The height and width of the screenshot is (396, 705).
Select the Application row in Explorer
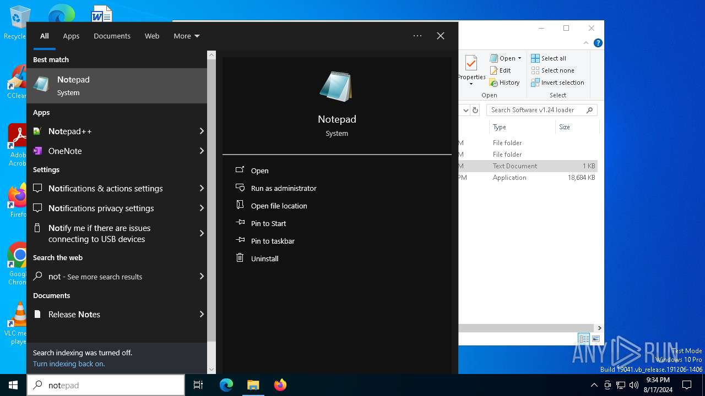pyautogui.click(x=528, y=178)
